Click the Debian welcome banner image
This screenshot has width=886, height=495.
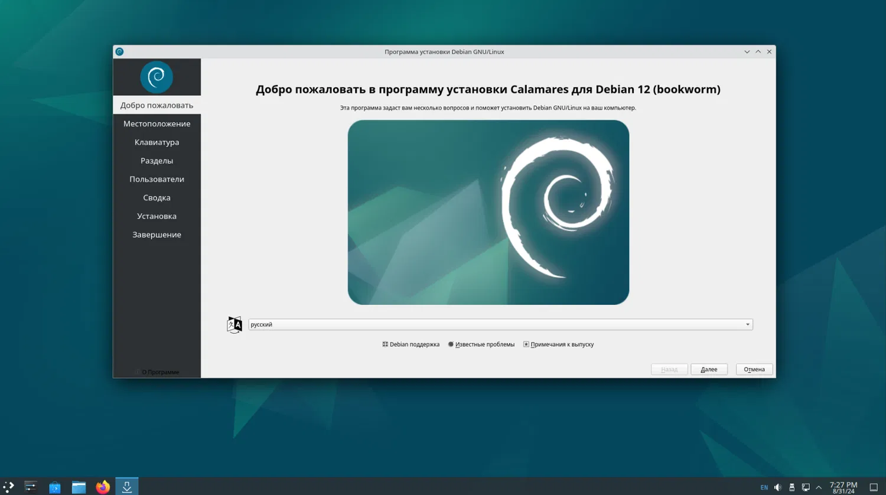pos(488,213)
